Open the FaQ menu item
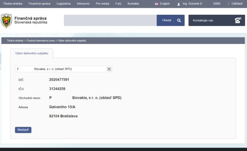 (118, 4)
